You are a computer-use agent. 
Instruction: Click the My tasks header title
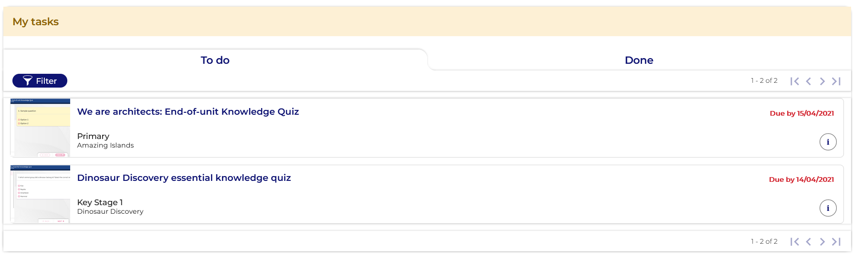[36, 22]
